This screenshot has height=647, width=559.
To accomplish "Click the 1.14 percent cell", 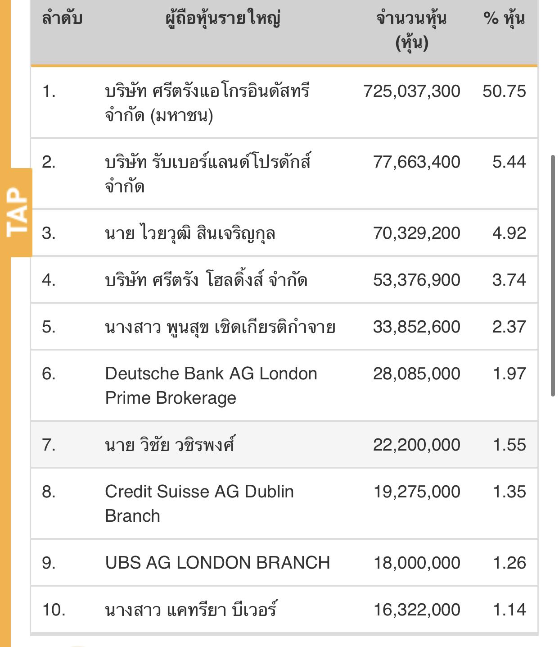I will 509,610.
